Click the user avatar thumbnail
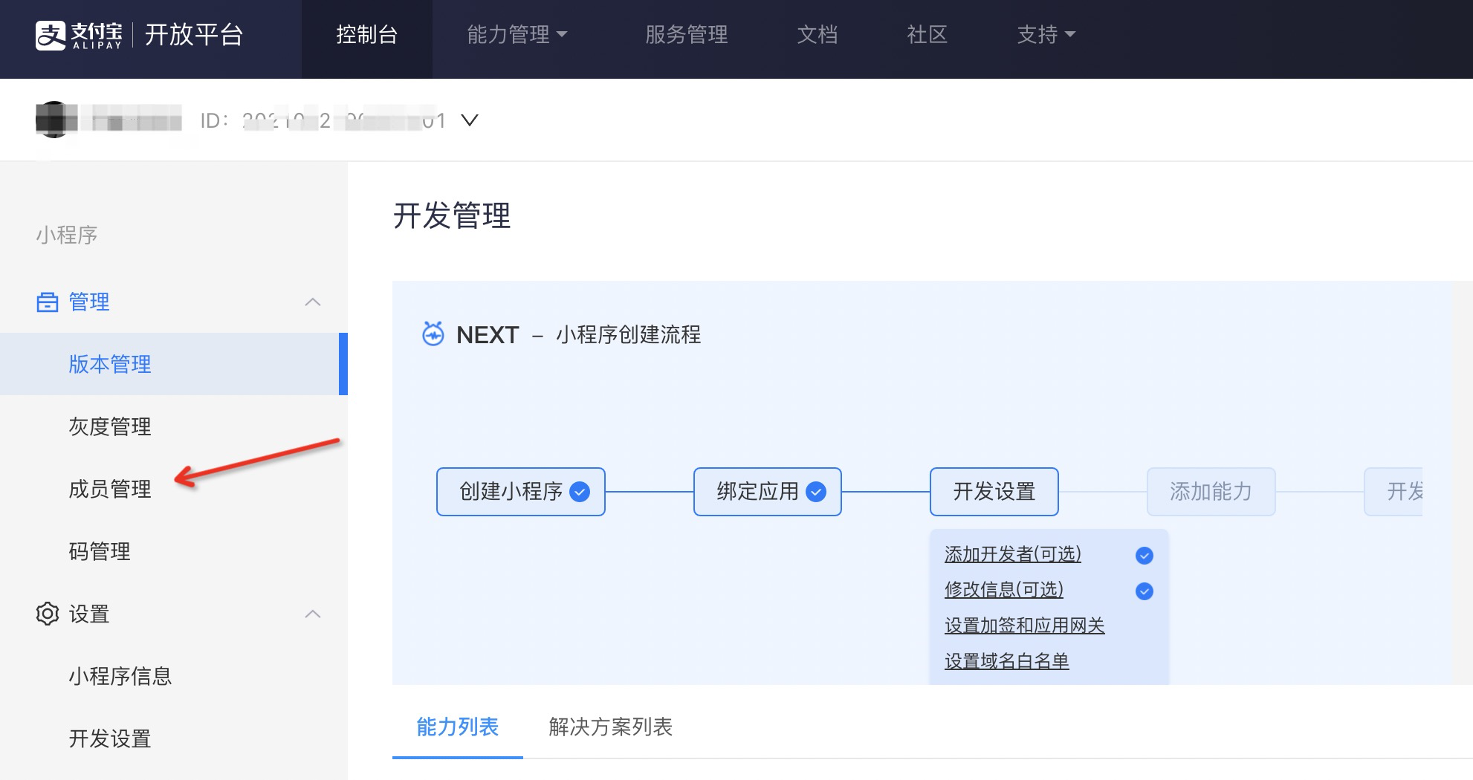Screen dimensions: 1473x780 tap(55, 120)
